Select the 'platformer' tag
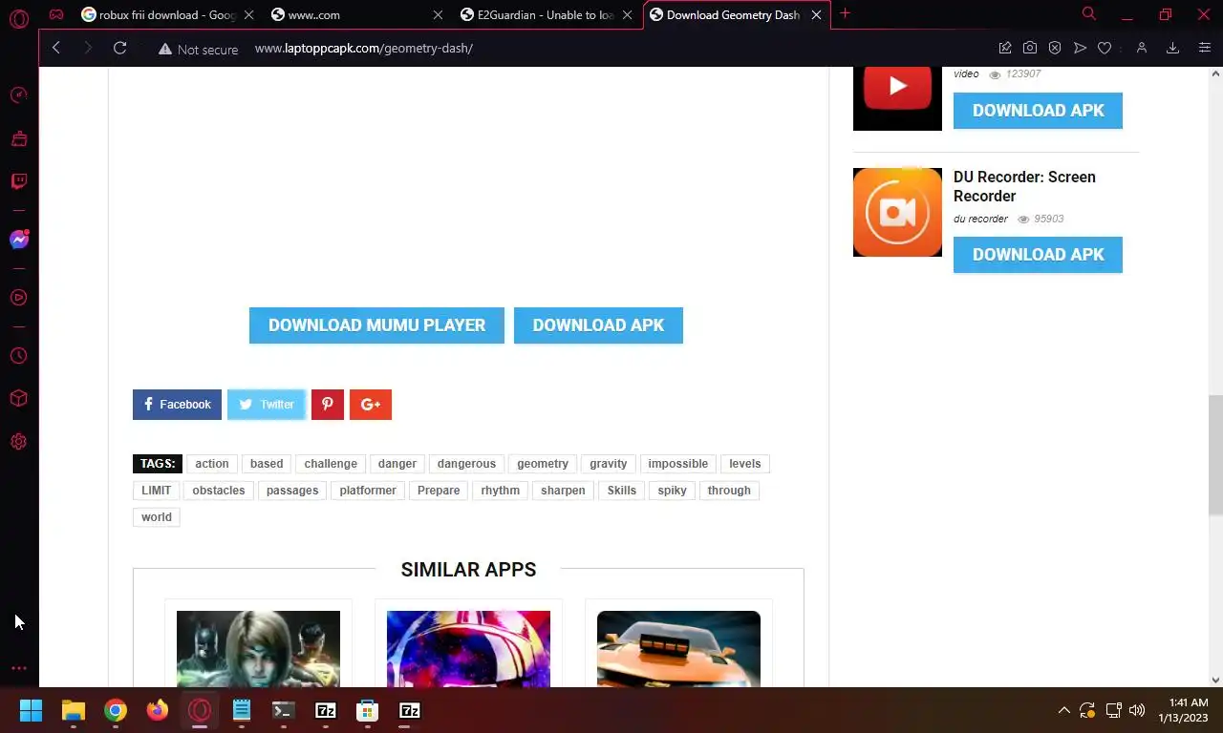Viewport: 1223px width, 733px height. tap(368, 491)
